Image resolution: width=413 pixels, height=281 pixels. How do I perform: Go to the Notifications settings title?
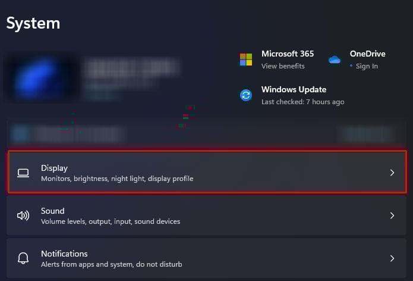[x=64, y=254]
